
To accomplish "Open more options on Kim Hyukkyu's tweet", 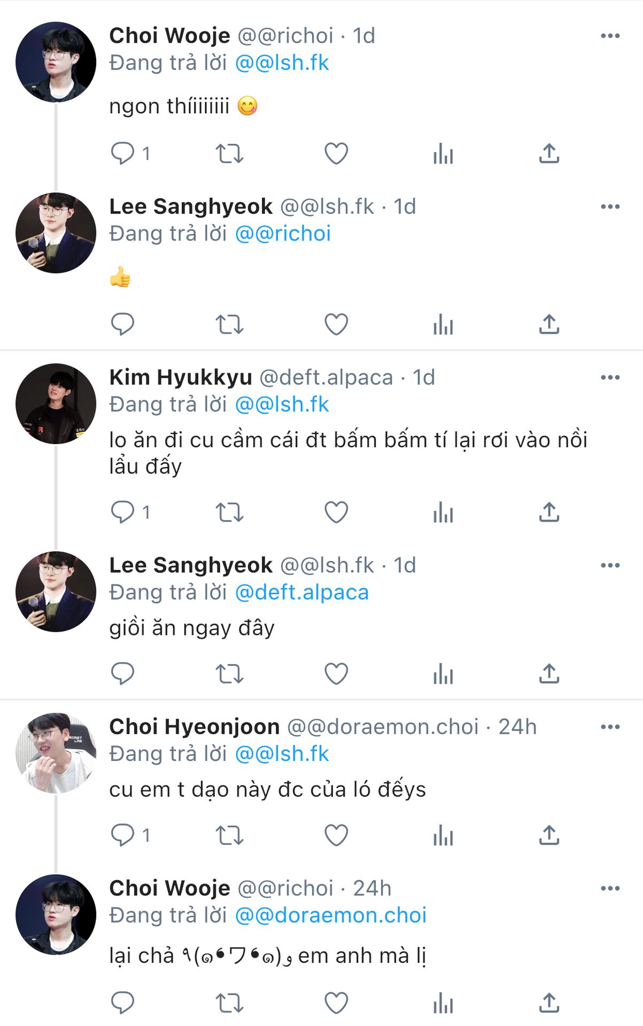I will (610, 378).
